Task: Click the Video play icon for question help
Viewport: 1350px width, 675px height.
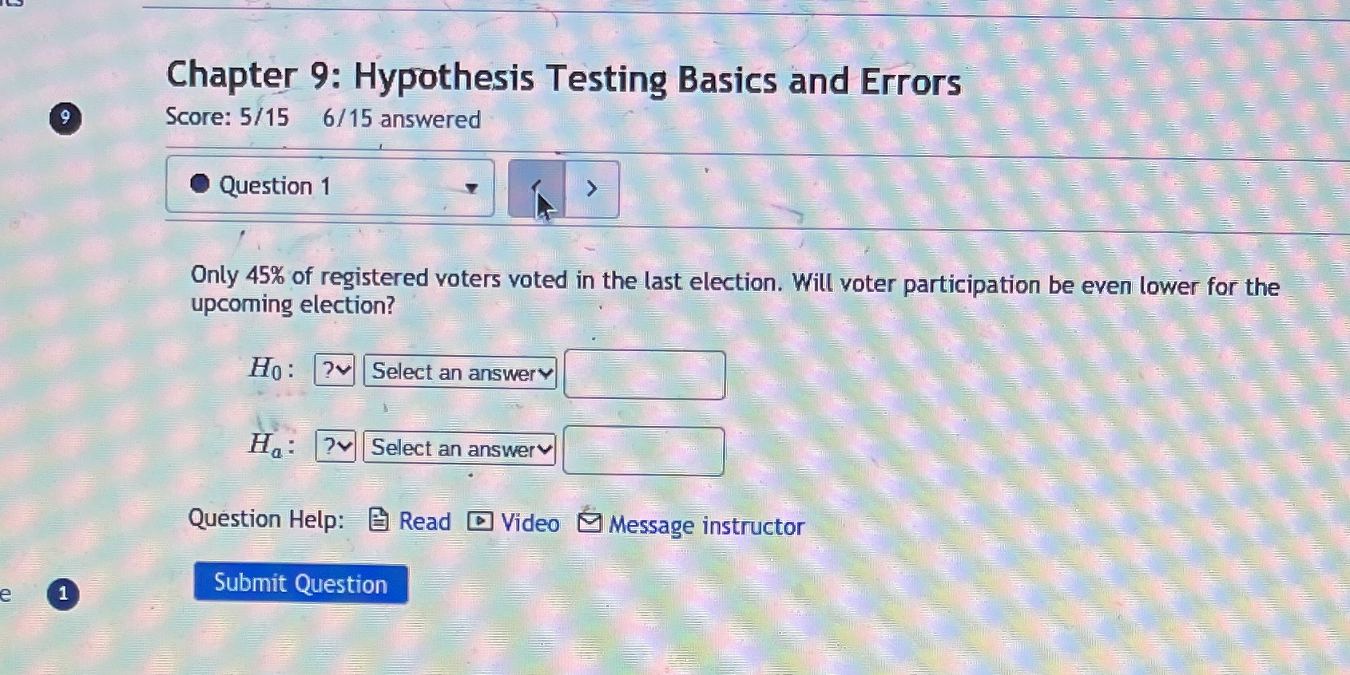Action: [479, 523]
